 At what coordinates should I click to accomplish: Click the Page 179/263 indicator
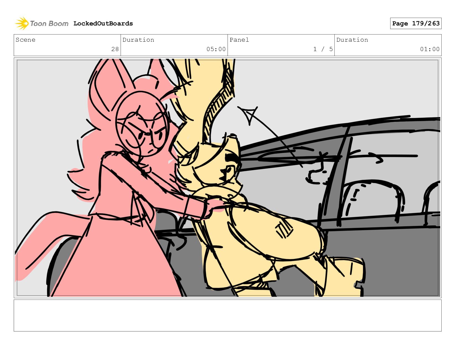(416, 23)
